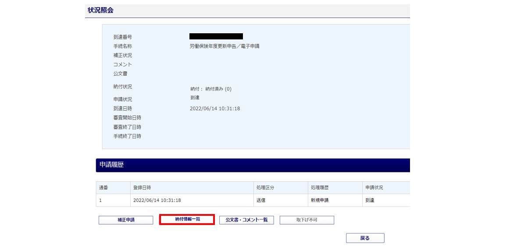
Task: Go back with the 戻る button
Action: pos(365,238)
